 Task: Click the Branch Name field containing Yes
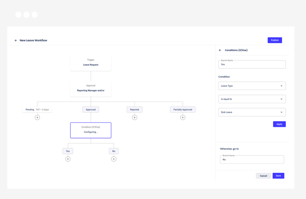[252, 64]
